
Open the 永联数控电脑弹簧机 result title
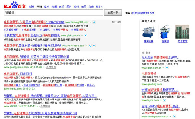tap(32, 35)
